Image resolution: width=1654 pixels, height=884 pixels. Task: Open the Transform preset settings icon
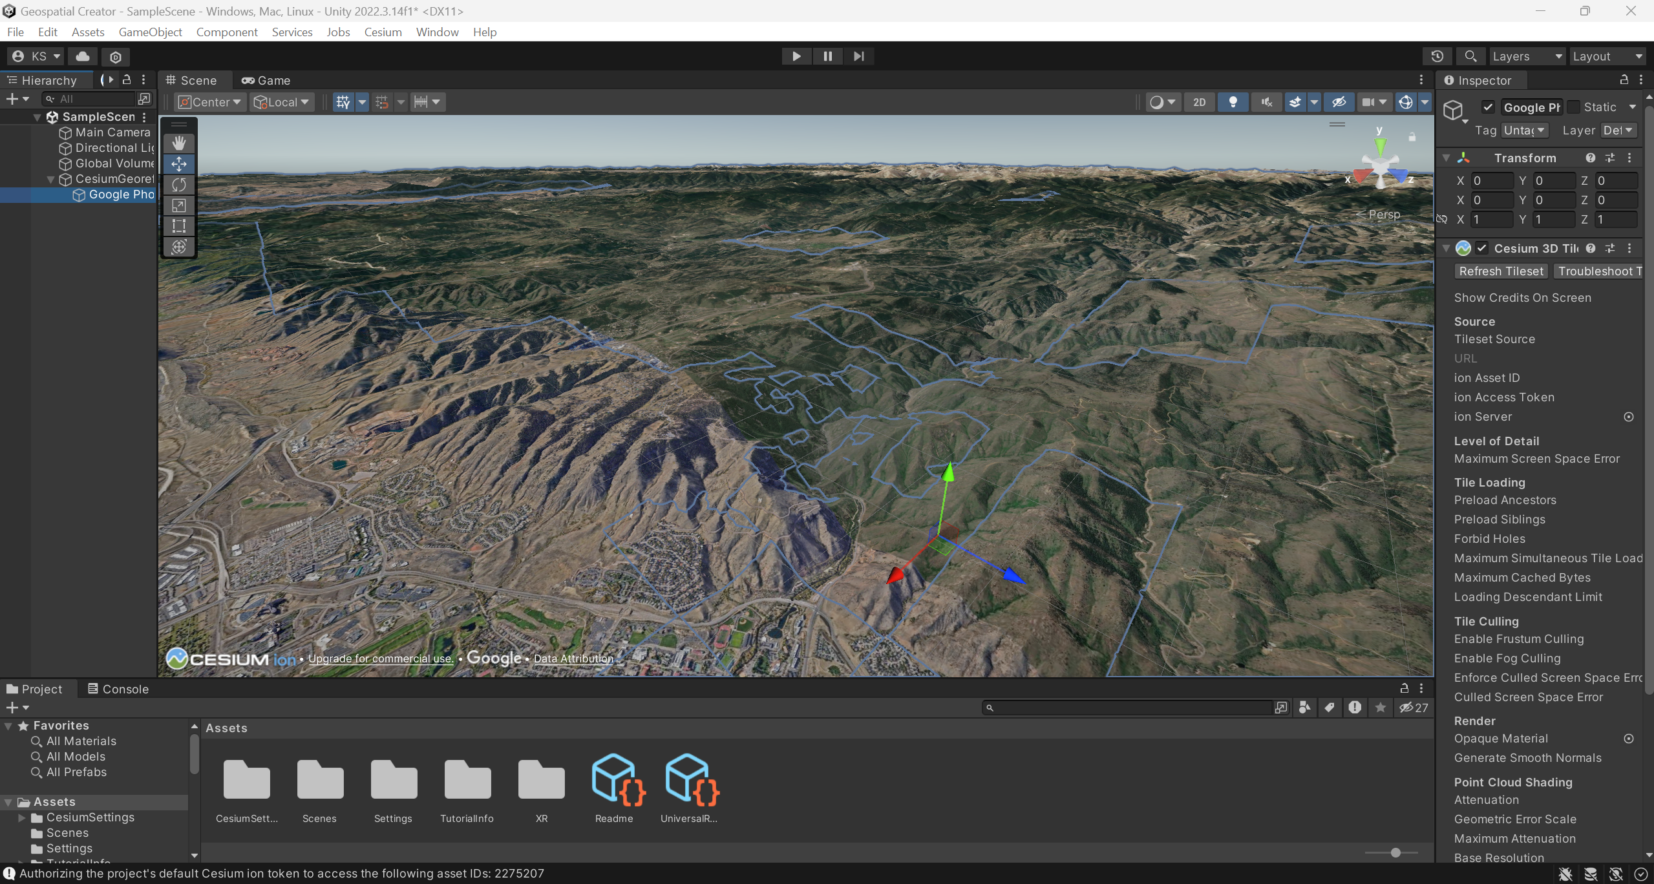pos(1610,158)
